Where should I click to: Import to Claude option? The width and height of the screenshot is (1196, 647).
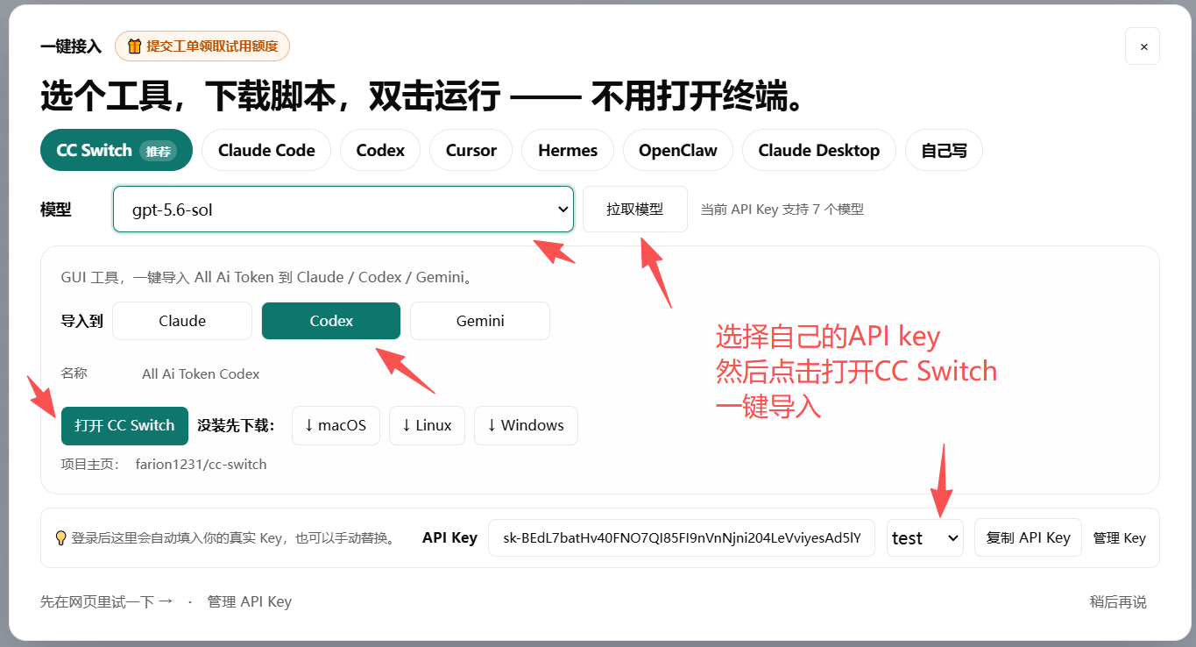[x=182, y=321]
